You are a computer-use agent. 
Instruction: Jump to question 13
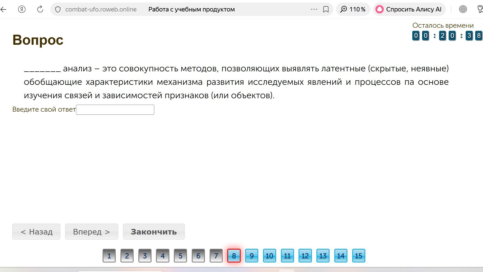tap(323, 256)
